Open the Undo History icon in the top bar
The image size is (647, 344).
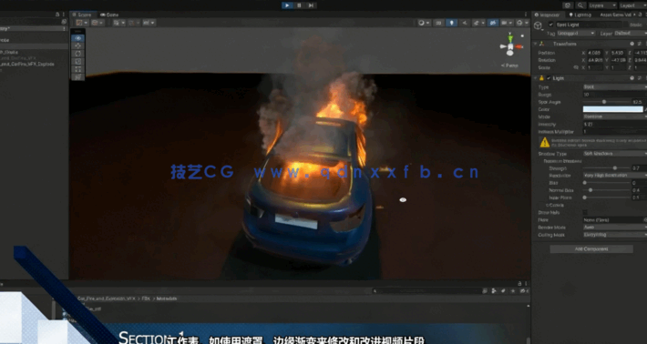(568, 5)
